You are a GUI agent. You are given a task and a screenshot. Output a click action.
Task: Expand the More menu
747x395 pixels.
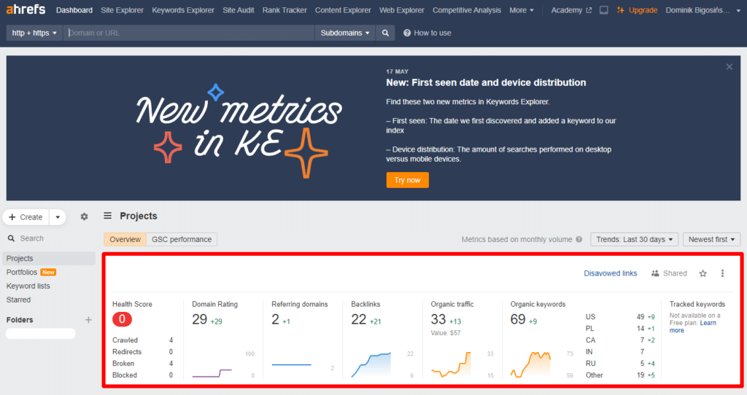(521, 10)
